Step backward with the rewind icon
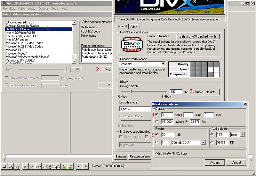This screenshot has height=176, width=256. click(32, 166)
